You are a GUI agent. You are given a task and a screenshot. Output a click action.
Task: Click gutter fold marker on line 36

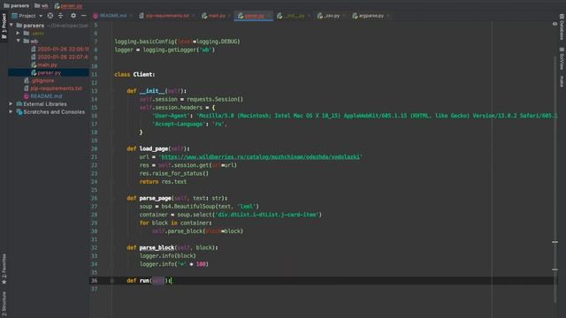pos(112,281)
